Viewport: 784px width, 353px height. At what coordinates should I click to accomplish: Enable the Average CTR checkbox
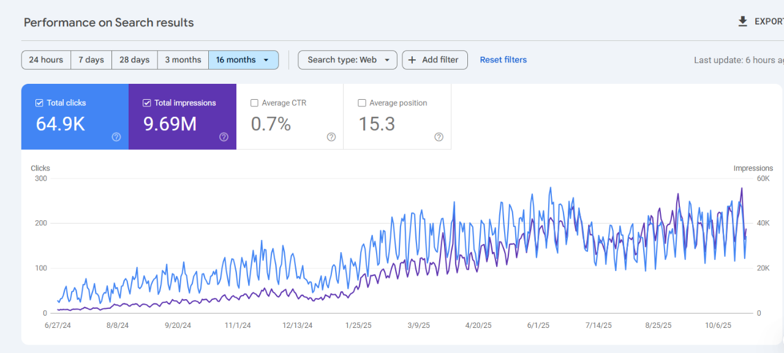point(254,103)
